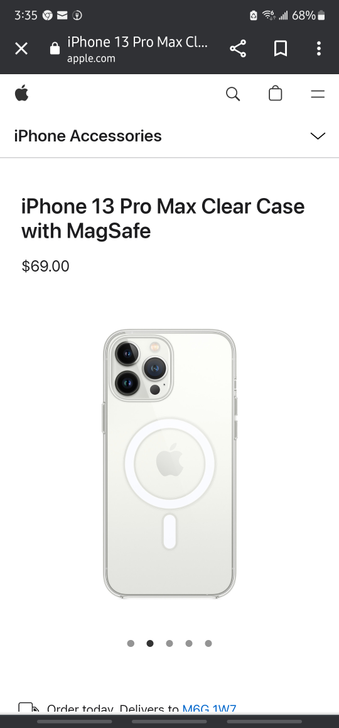Tap the clear case product image
Screen dimensions: 339x728
click(169, 464)
